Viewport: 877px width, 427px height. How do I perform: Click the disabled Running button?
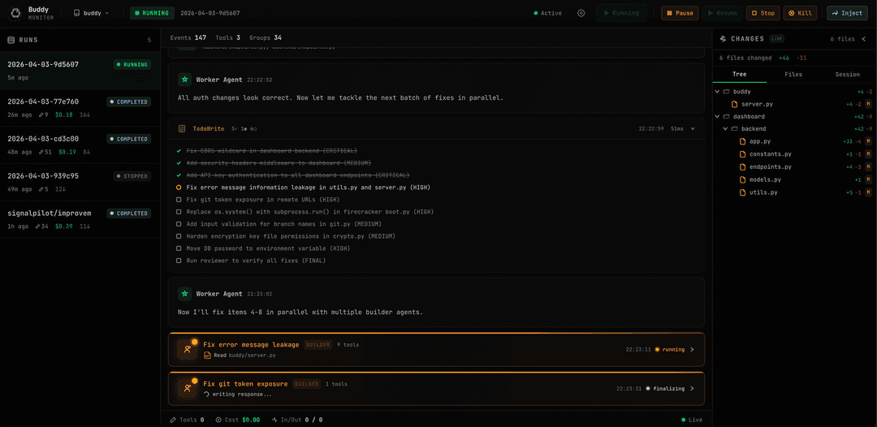621,13
